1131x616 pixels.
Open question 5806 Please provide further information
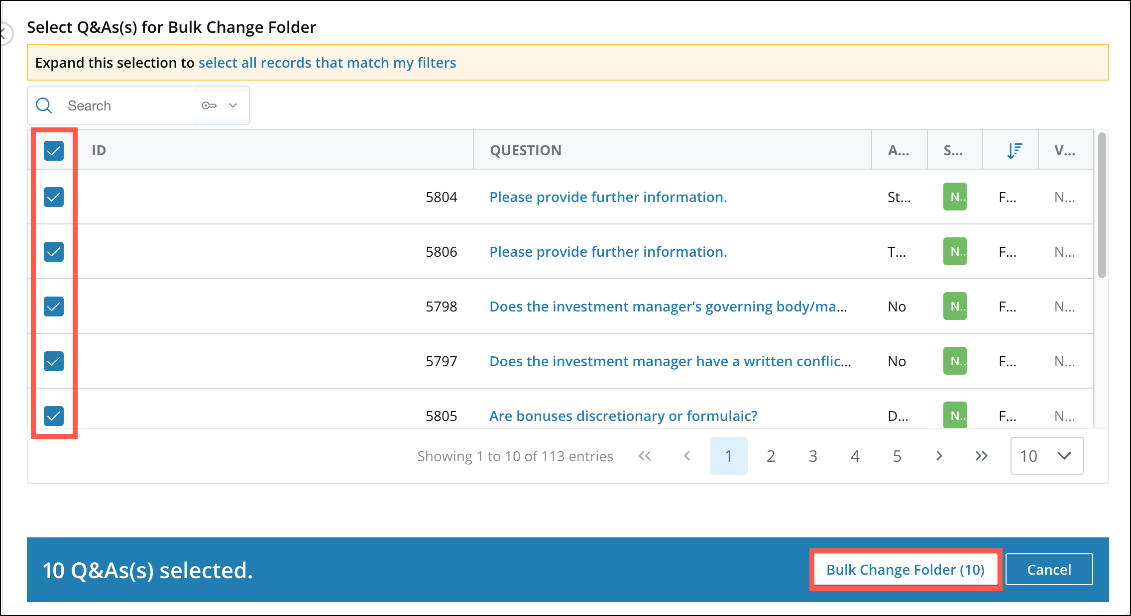pyautogui.click(x=608, y=252)
